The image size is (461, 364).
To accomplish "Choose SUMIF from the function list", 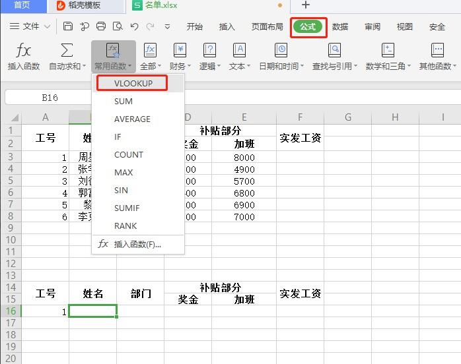I will 127,208.
